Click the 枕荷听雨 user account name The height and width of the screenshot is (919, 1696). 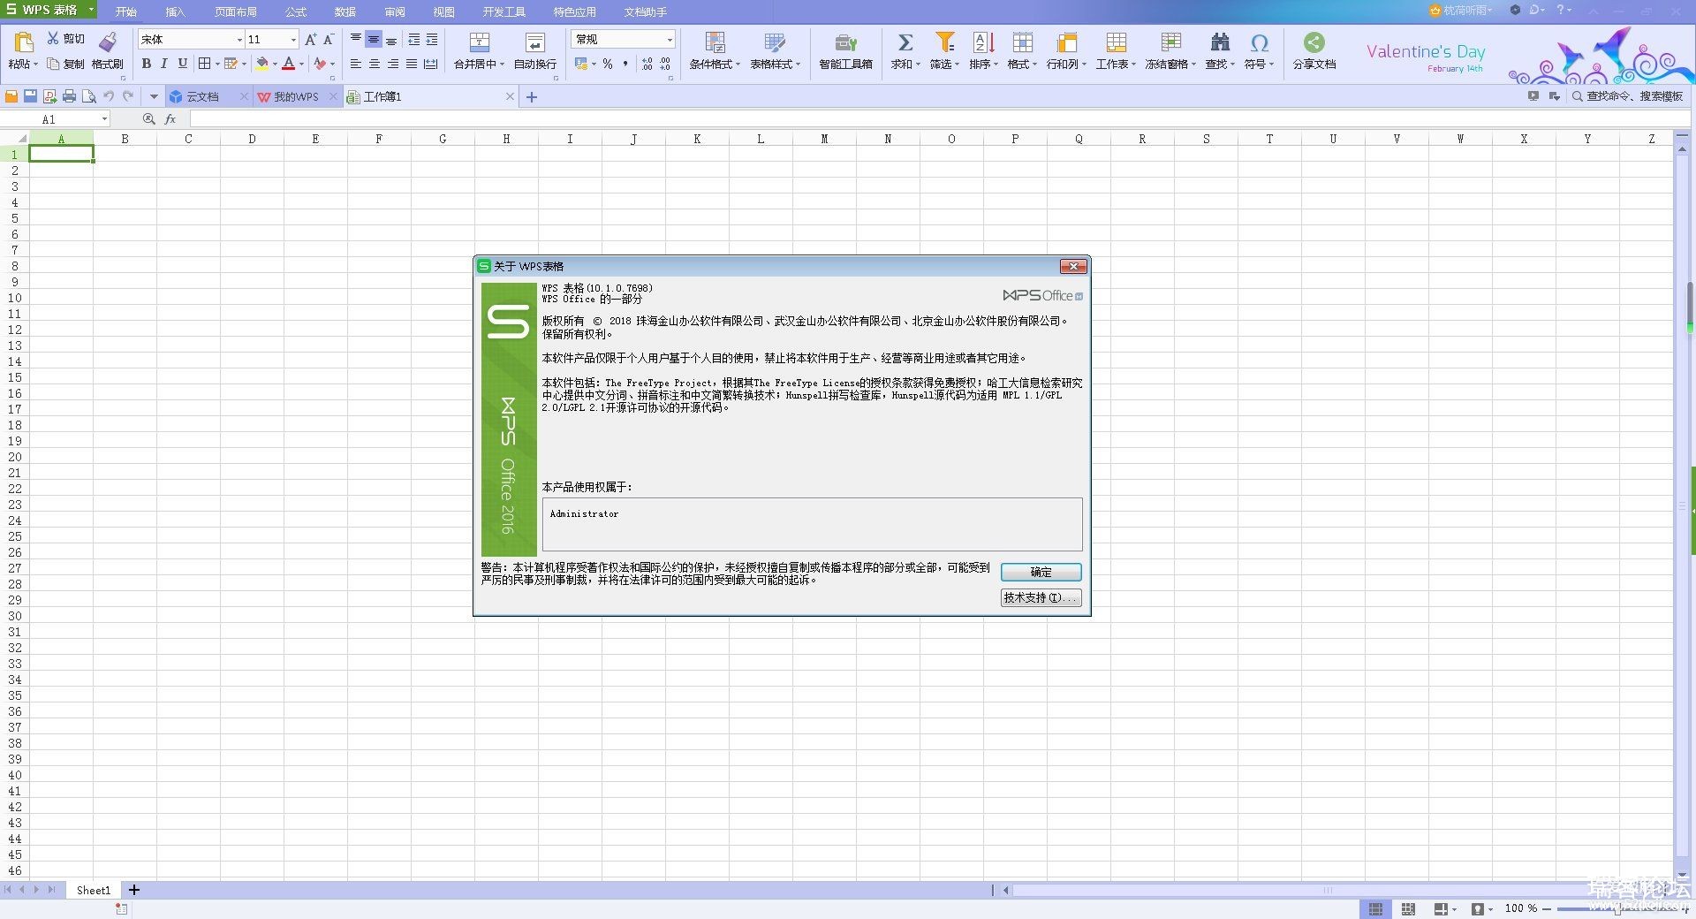click(1466, 10)
